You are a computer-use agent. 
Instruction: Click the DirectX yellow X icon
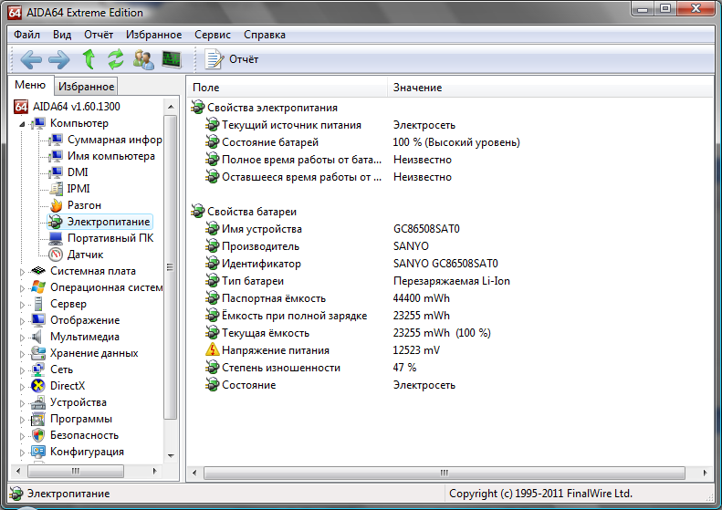[x=38, y=386]
